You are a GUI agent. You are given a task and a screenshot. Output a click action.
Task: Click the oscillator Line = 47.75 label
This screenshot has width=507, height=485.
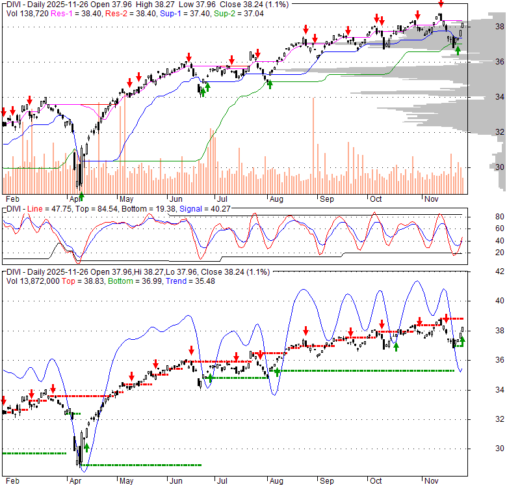49,209
